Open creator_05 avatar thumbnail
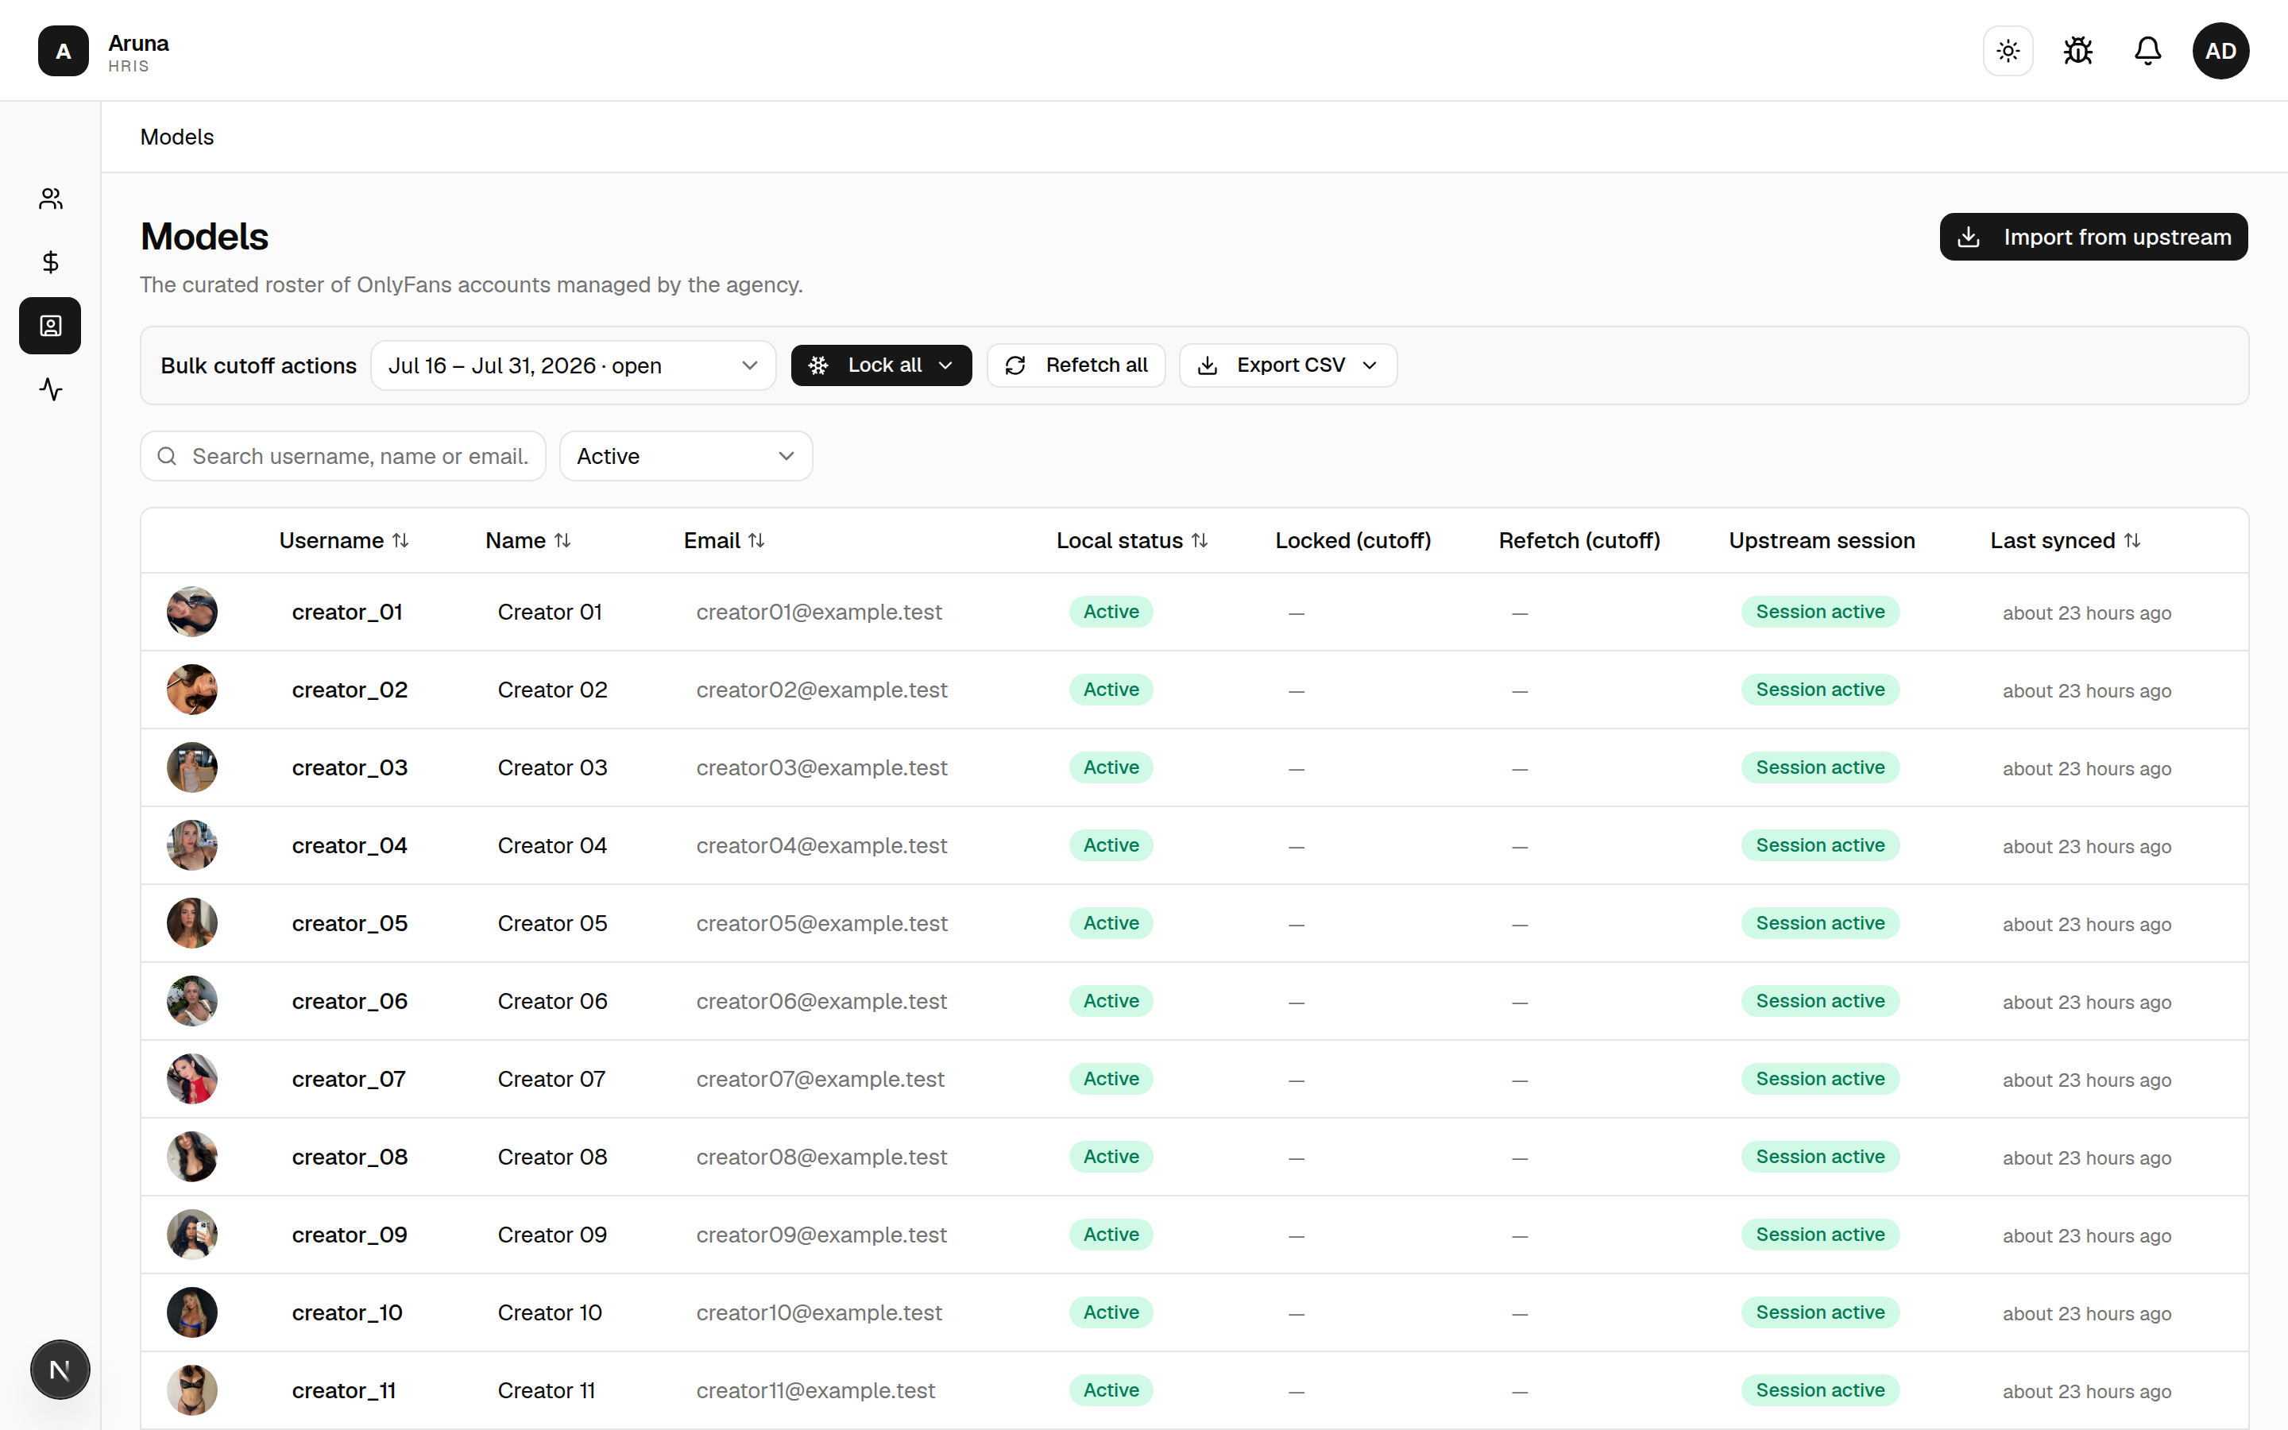 point(192,923)
